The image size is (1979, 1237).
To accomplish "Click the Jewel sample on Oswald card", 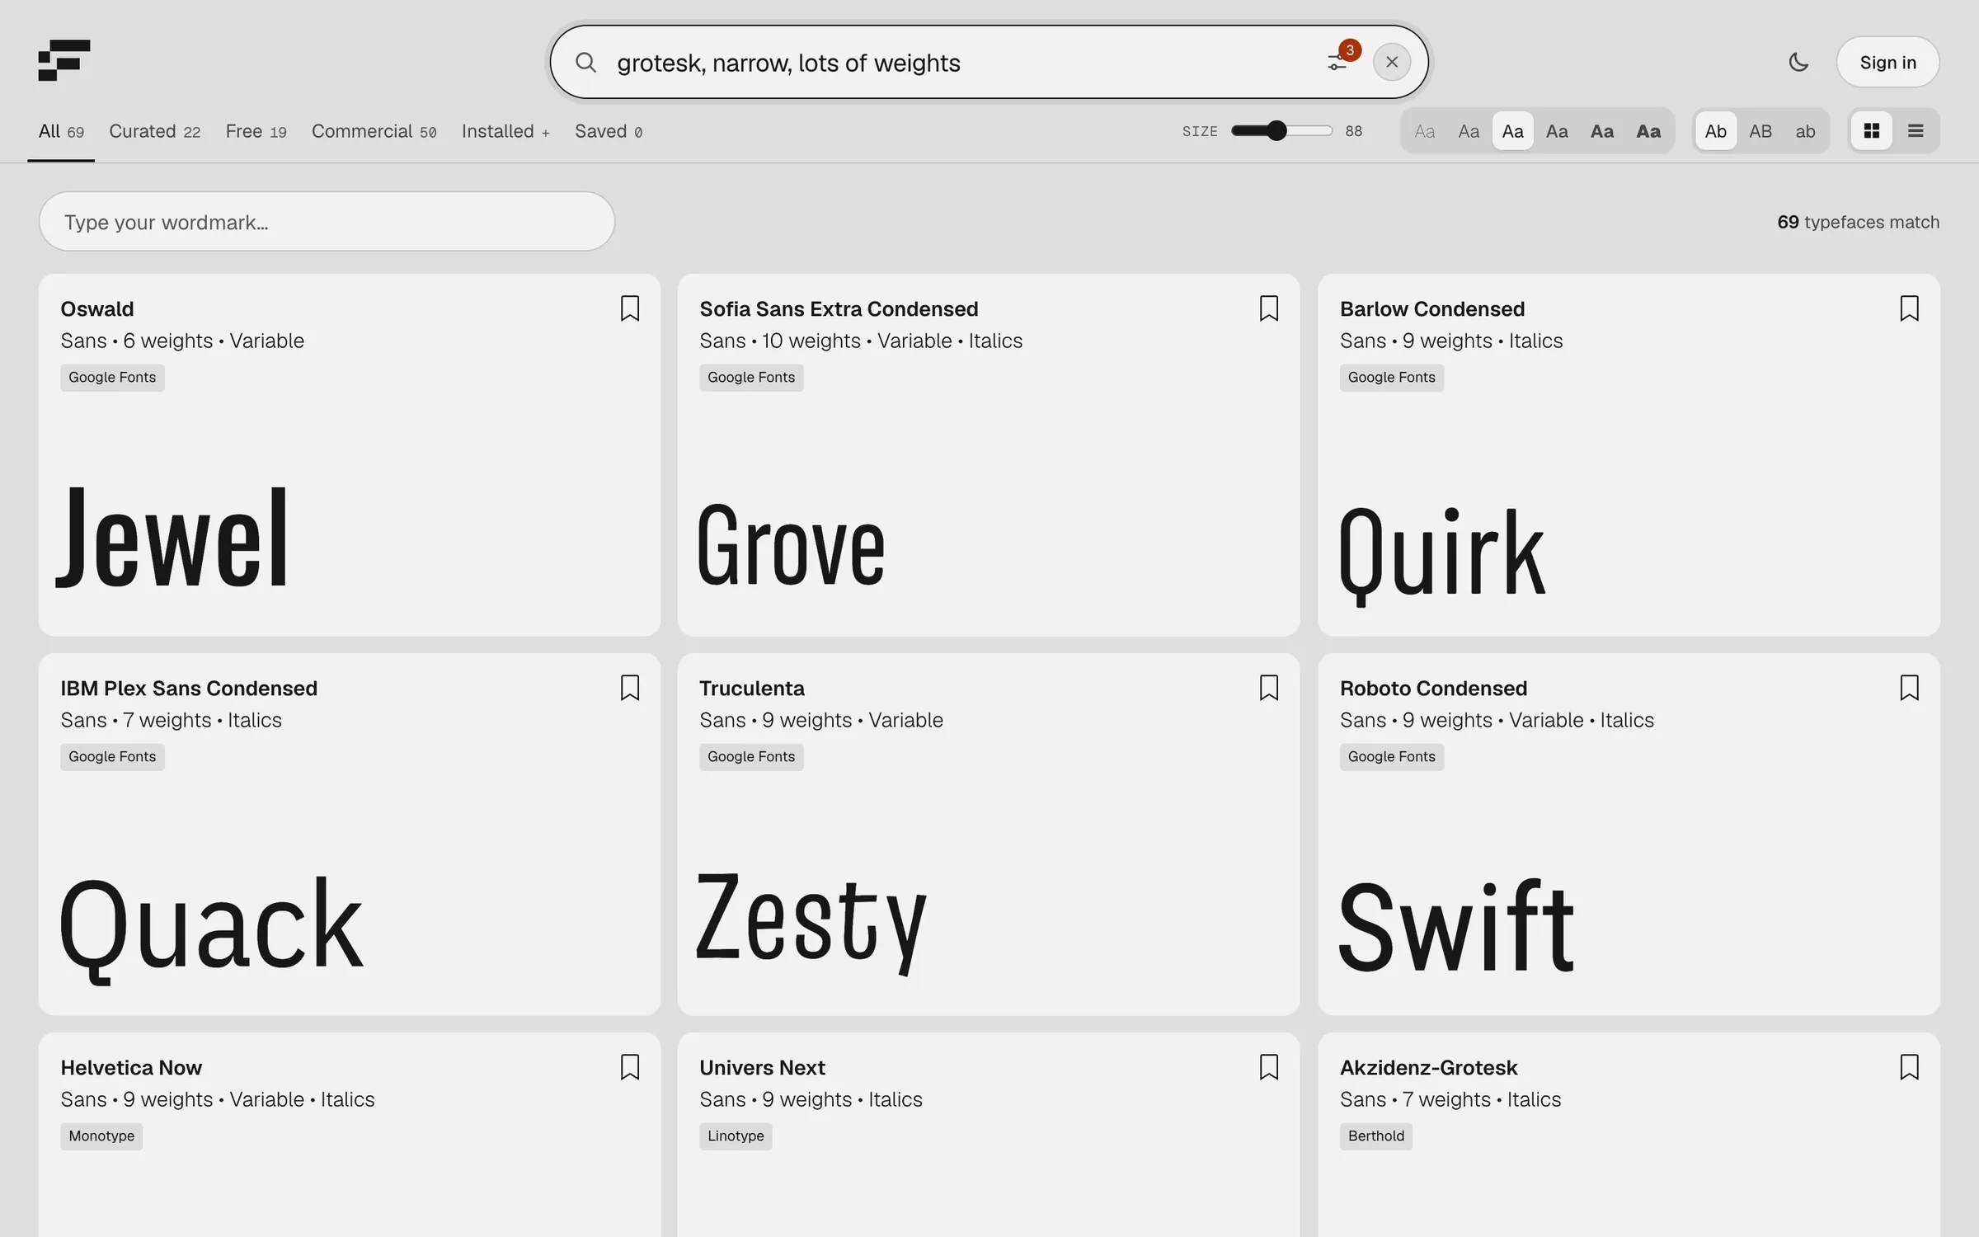I will pos(173,538).
